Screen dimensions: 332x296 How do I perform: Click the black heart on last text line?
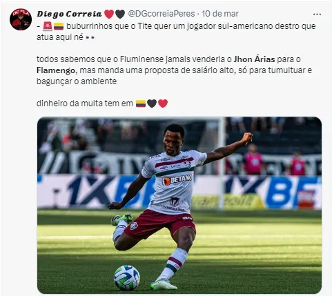click(x=152, y=103)
